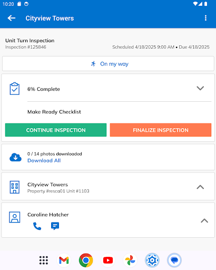Expand the 6% Complete section
Image resolution: width=216 pixels, height=270 pixels.
[200, 88]
